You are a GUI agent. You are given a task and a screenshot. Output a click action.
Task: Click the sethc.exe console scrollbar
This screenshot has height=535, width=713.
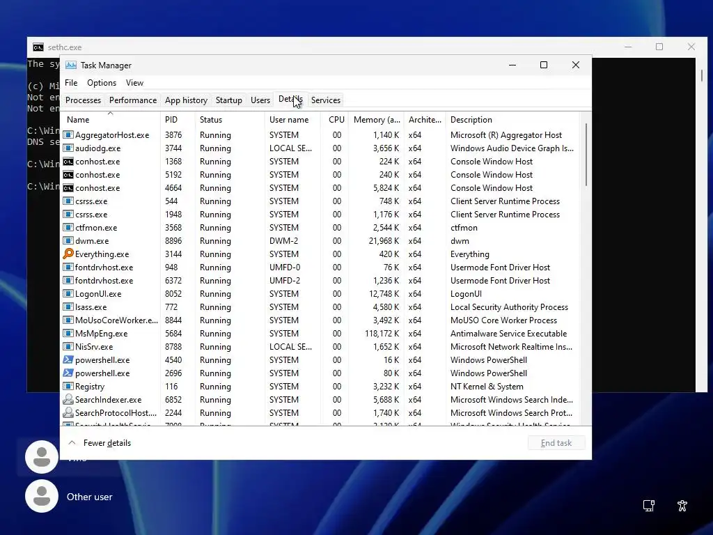pos(702,75)
